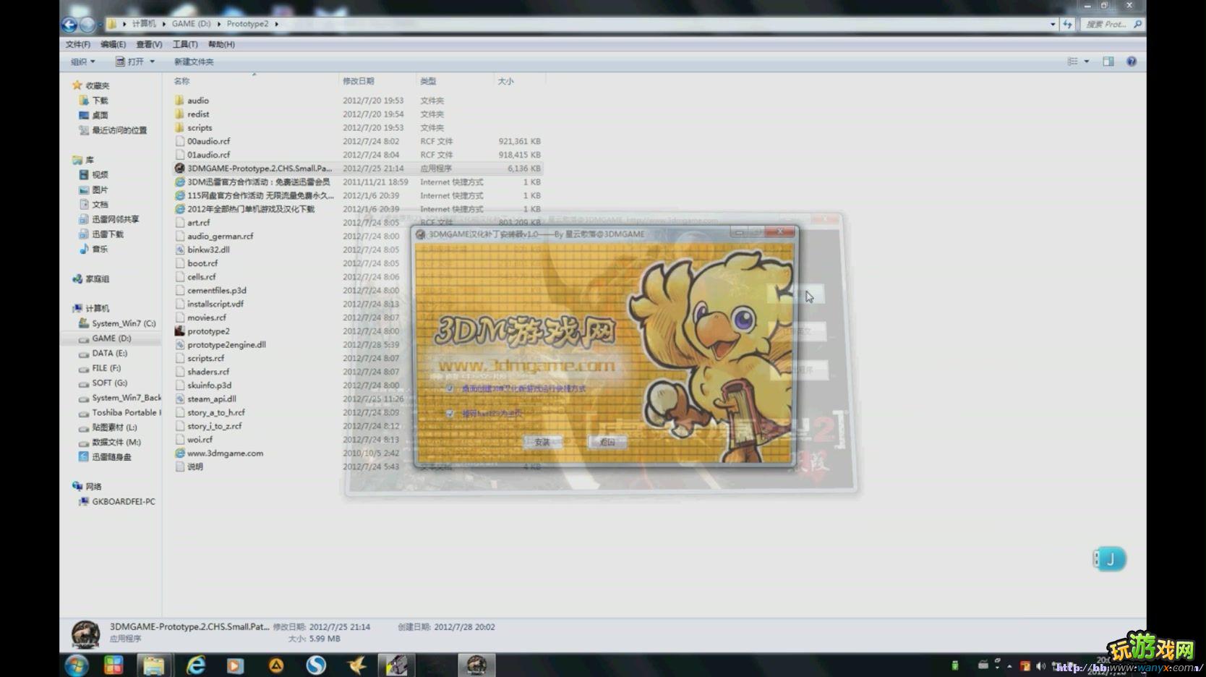Open the 3DM Xunlei promotion shortcut icon

179,182
